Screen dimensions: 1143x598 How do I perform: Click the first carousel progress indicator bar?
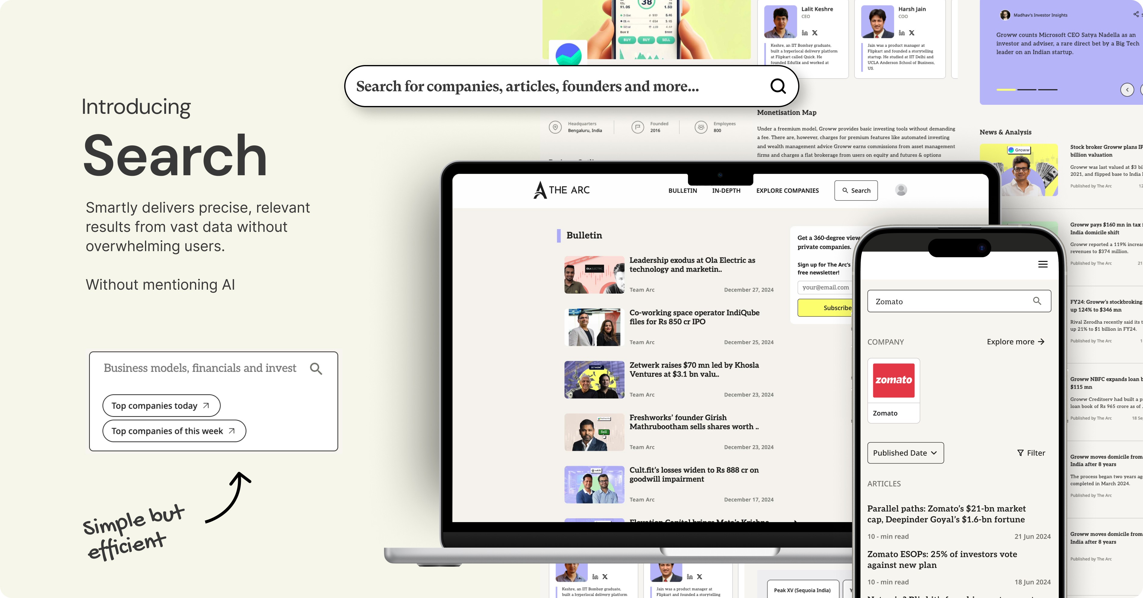tap(1006, 89)
